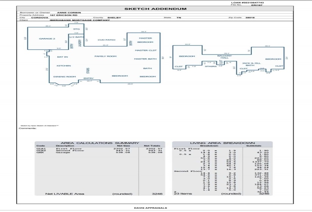Click the Zip Code label
The image size is (312, 212).
(235, 17)
